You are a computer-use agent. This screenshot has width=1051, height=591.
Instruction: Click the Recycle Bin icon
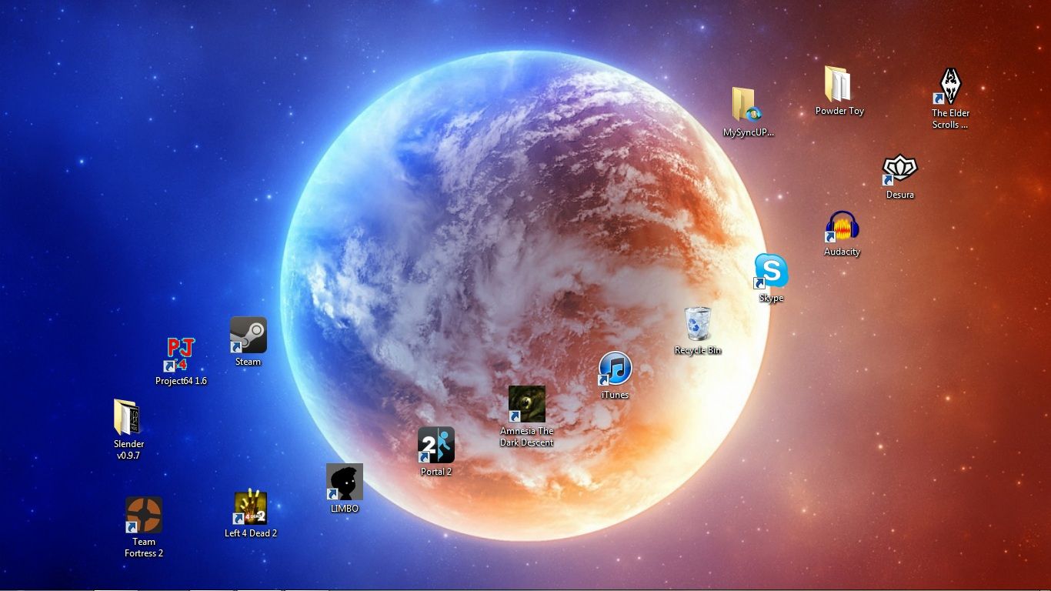(698, 324)
